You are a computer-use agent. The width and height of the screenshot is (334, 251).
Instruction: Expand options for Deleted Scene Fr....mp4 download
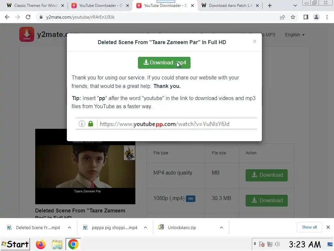point(69,227)
